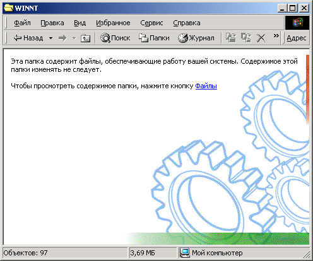The image size is (313, 261).
Task: Click the Адрес address bar label
Action: tap(297, 38)
